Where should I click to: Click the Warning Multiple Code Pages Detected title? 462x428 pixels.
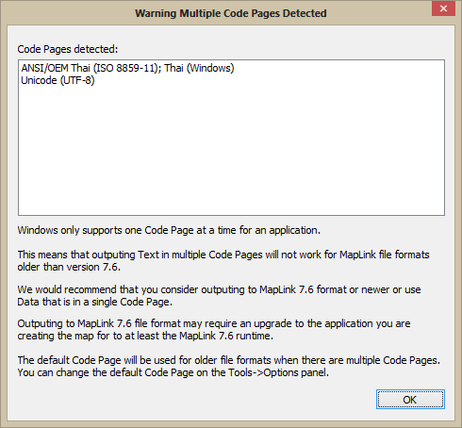tap(231, 13)
